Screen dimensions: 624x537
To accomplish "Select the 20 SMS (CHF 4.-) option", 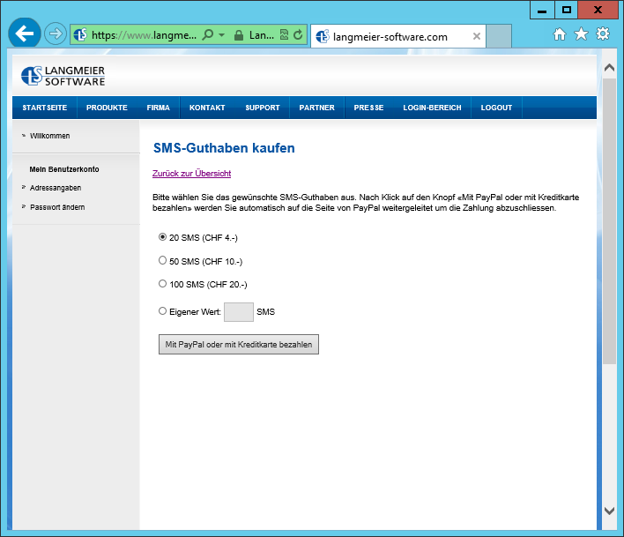I will [162, 237].
